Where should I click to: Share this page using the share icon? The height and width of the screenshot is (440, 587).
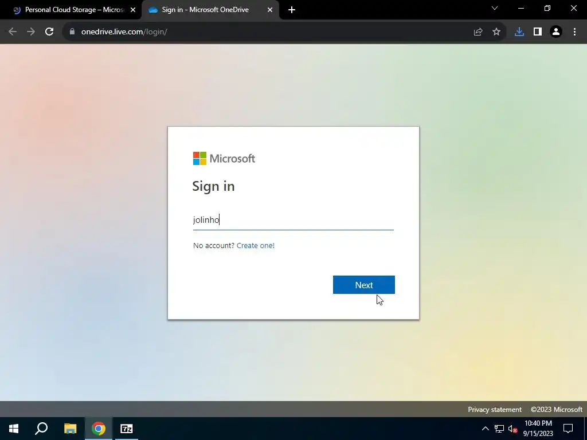point(478,32)
